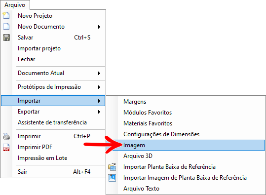Click the floor plan image import icon
266x195 pixels.
coord(112,178)
